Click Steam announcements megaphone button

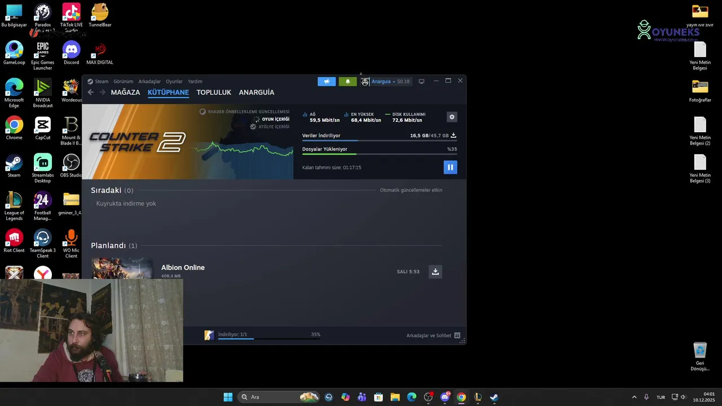pyautogui.click(x=327, y=81)
